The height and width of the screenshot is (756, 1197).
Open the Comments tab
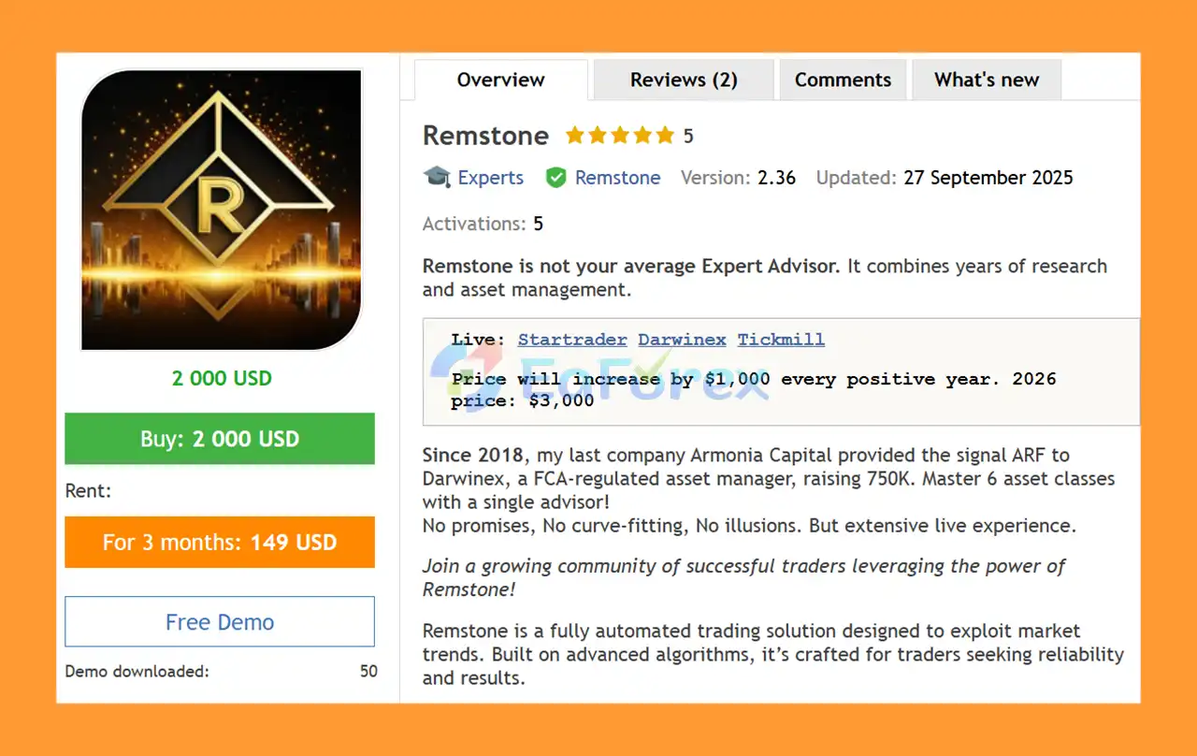pos(843,80)
